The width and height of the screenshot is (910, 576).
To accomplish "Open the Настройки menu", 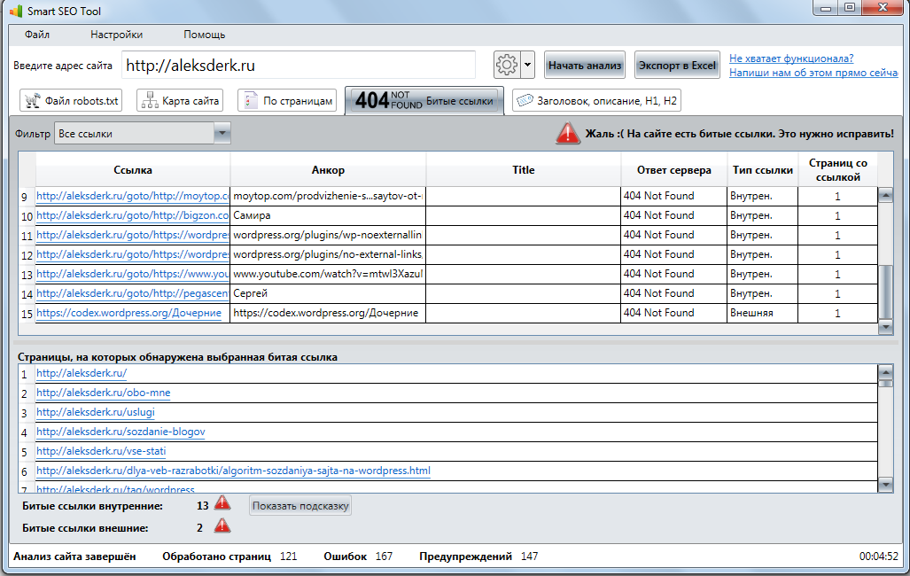I will (x=116, y=35).
